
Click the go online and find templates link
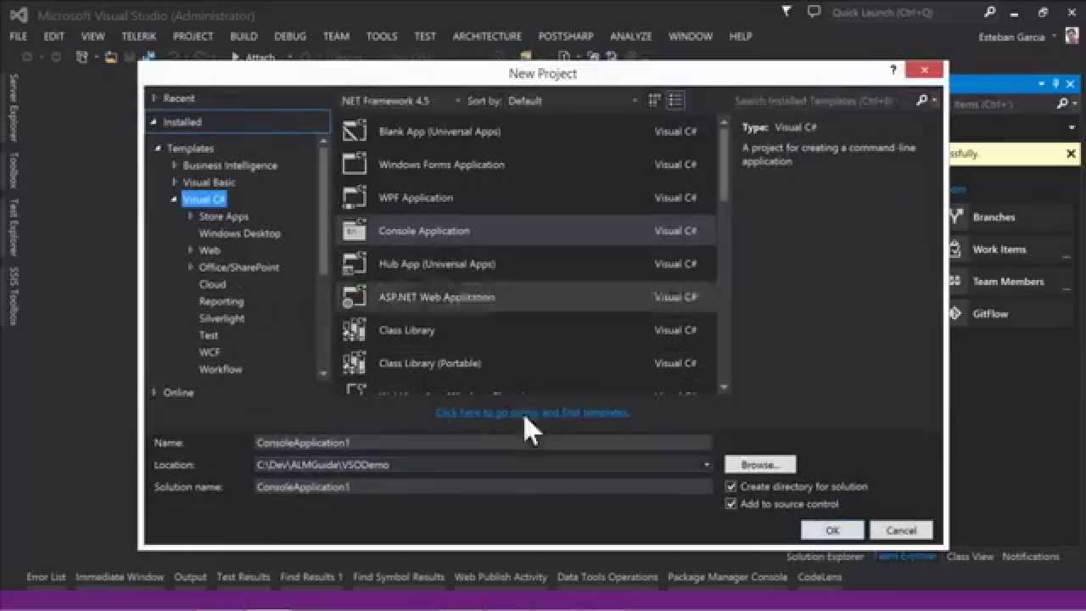coord(533,412)
